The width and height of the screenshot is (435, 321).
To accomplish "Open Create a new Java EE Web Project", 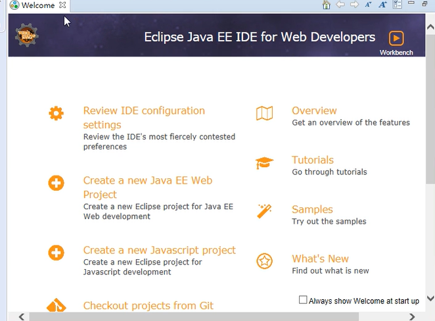I will [148, 187].
